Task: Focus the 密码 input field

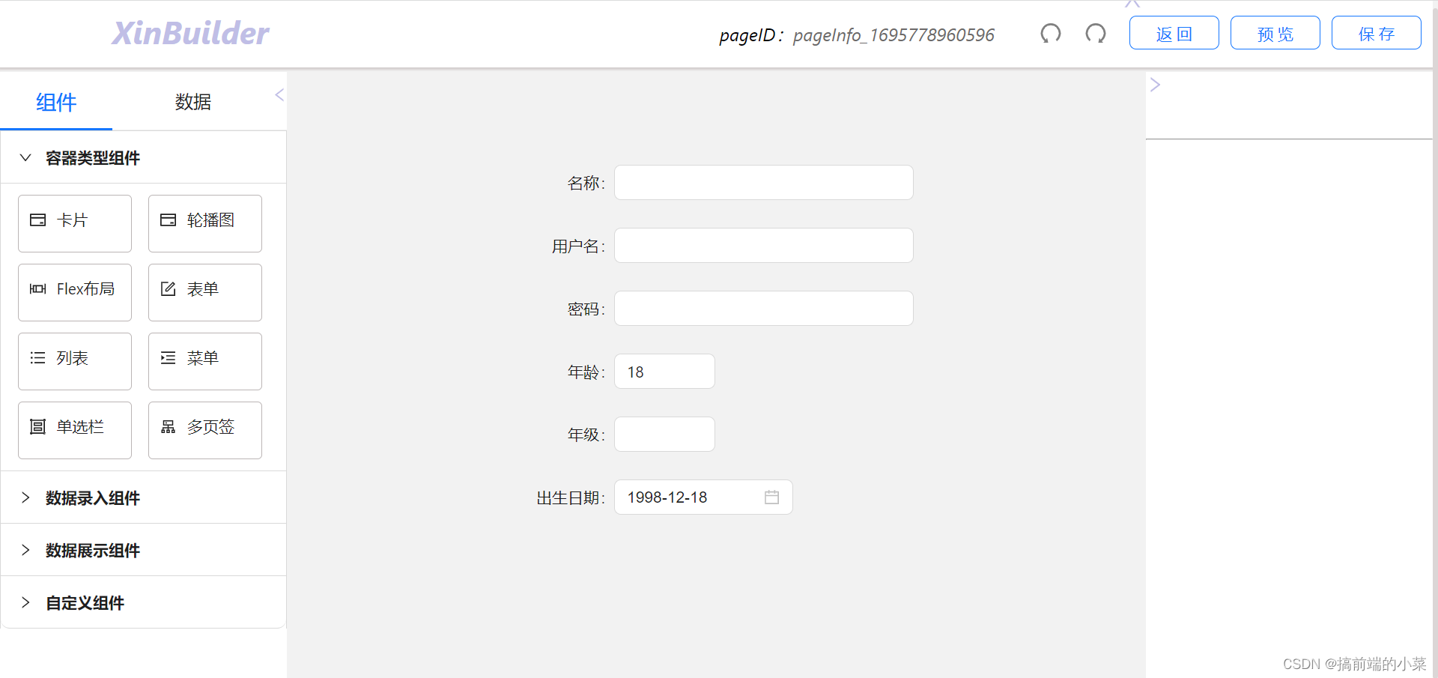Action: click(763, 309)
